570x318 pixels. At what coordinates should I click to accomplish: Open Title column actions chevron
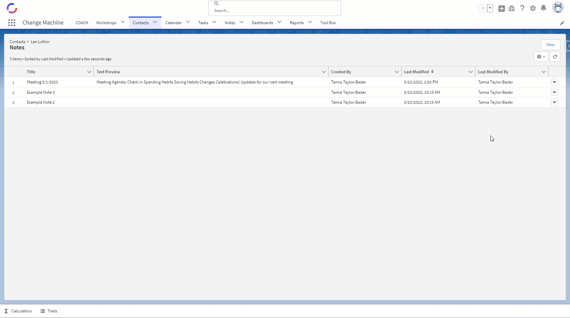[x=89, y=72]
